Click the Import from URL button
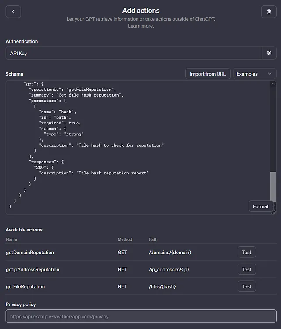 tap(208, 74)
